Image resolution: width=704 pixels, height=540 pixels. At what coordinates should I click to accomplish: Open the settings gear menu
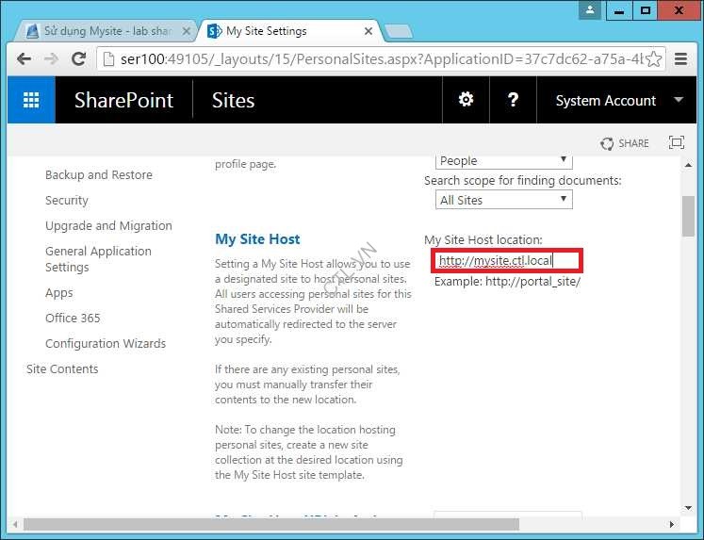tap(466, 100)
